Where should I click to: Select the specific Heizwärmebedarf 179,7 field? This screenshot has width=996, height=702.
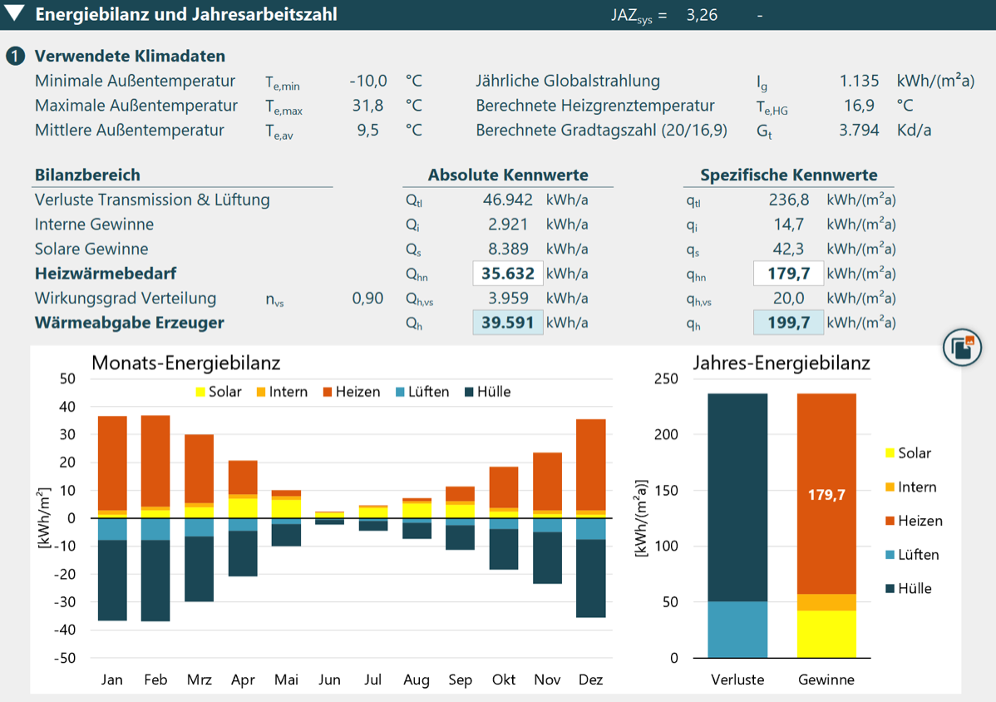[788, 274]
